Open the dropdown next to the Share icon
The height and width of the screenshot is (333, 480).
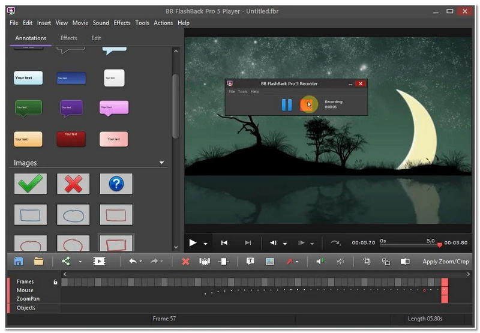(80, 262)
